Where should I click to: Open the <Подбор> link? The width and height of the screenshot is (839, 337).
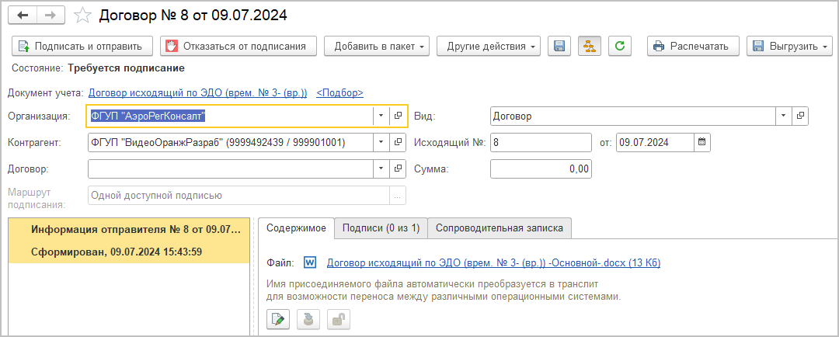(339, 93)
